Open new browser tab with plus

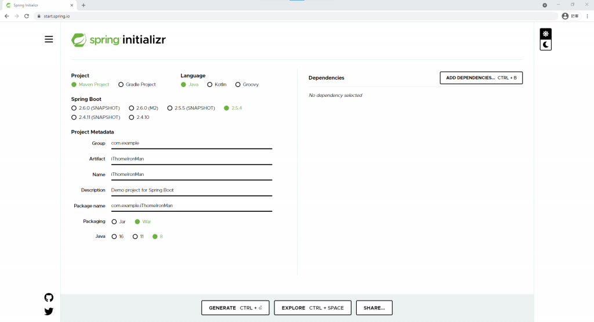tap(84, 5)
